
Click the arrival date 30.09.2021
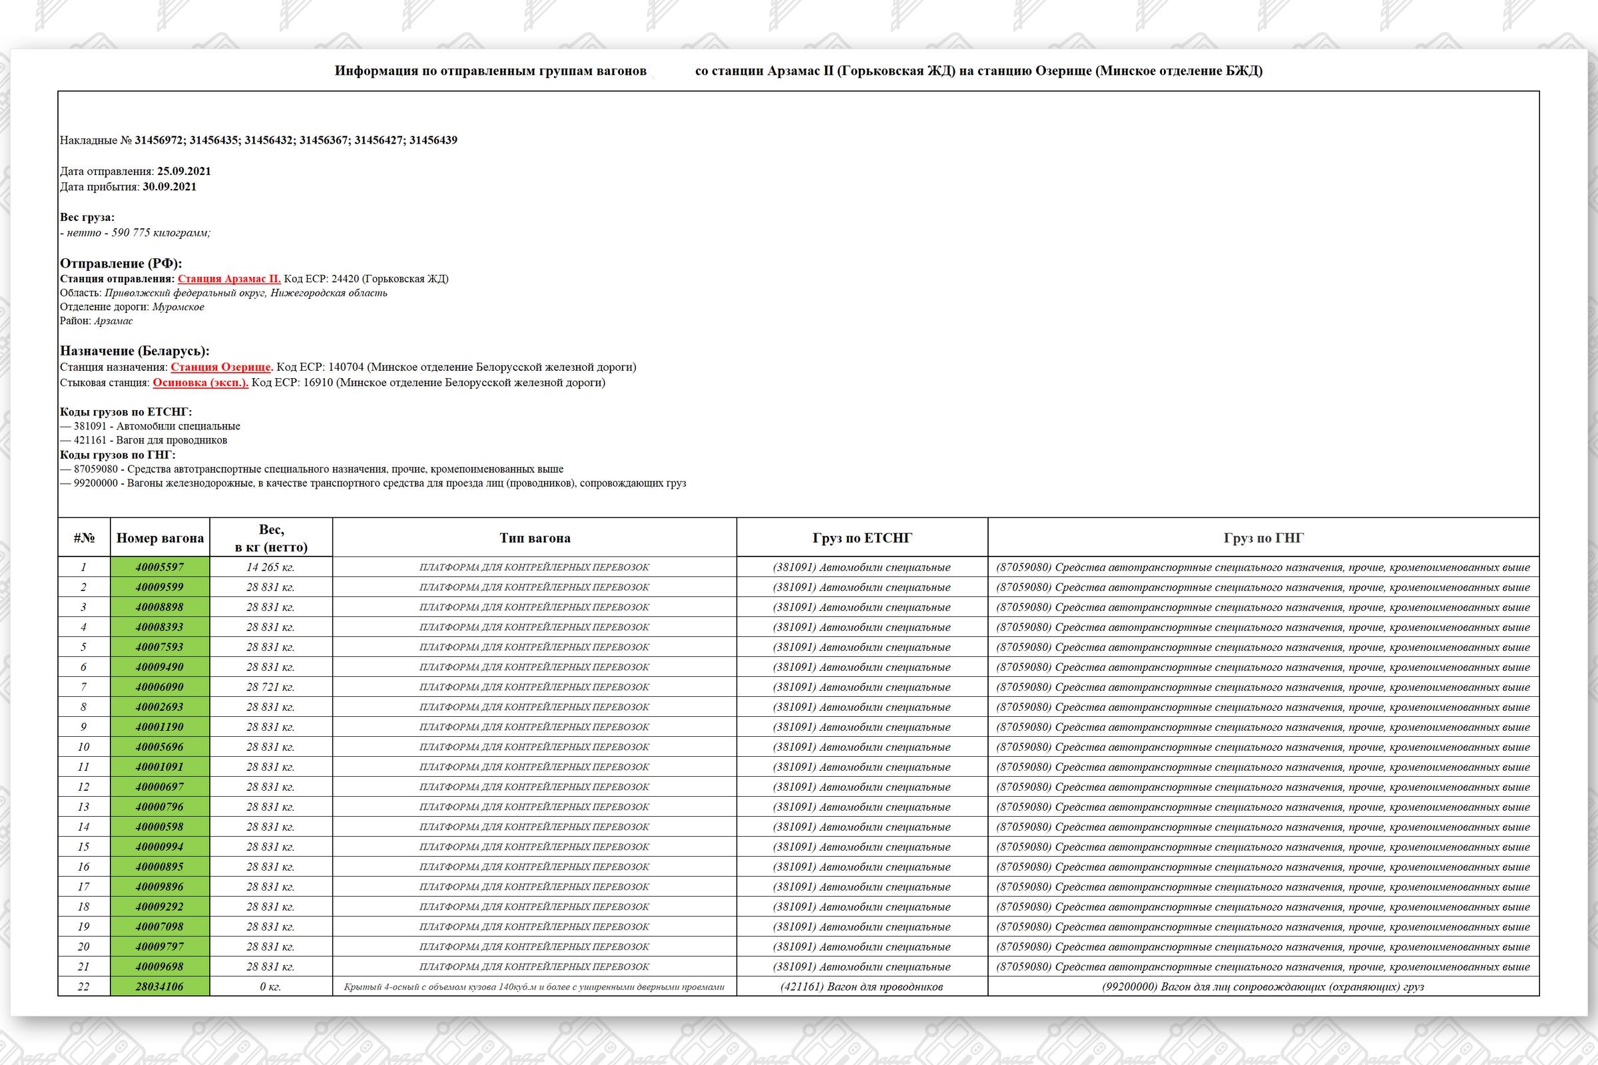tap(169, 187)
